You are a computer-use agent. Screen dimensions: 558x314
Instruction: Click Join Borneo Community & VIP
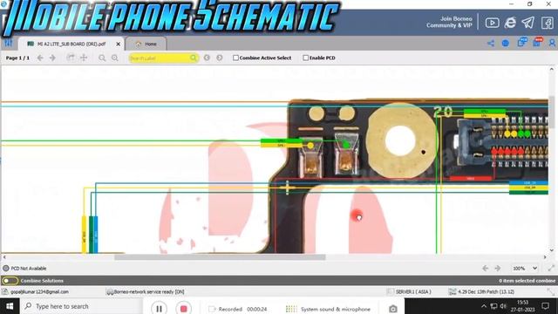point(449,22)
